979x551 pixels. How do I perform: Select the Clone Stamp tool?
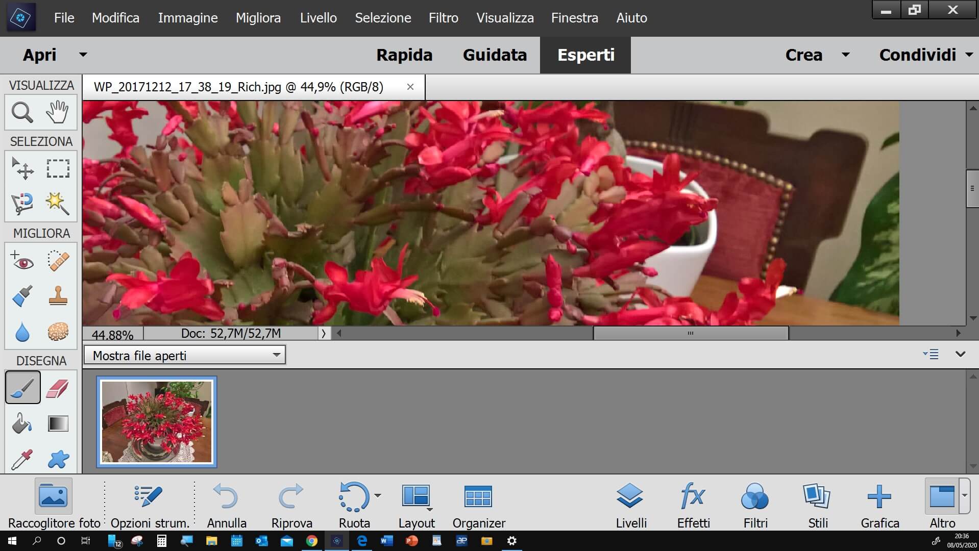tap(58, 296)
